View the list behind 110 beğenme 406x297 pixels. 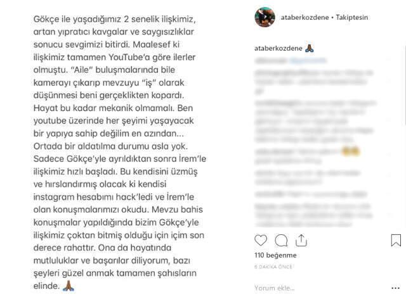(275, 255)
